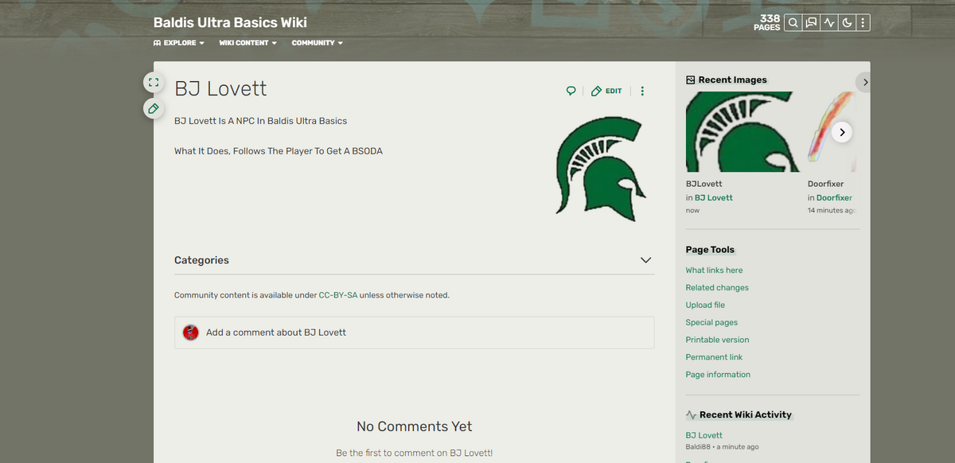Click the 'No Comments Yet' text
Viewport: 955px width, 463px height.
pos(415,426)
